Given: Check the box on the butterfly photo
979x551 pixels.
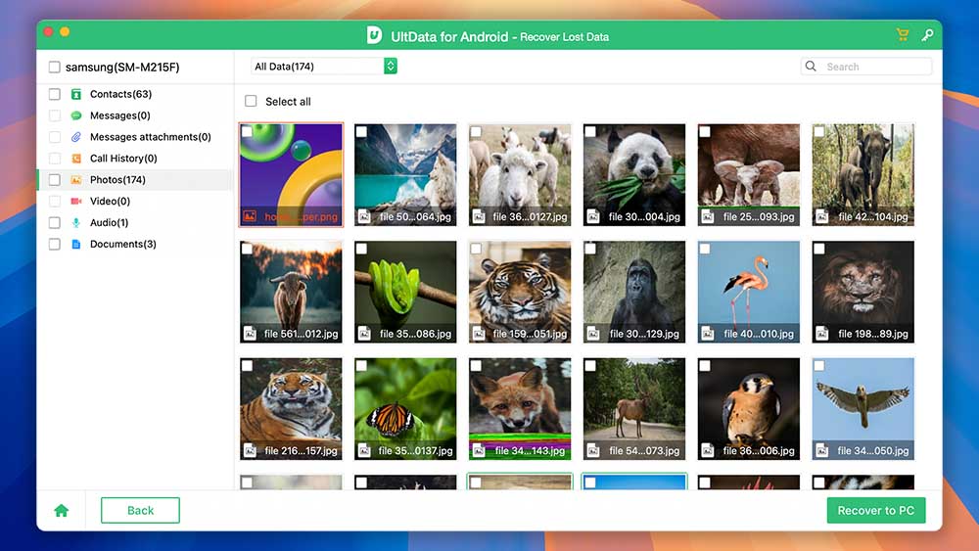Looking at the screenshot, I should (361, 366).
